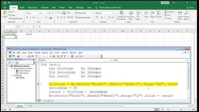Screen dimensions: 199x112
Task: Select Module1 in the project tree
Action: pos(22,78)
